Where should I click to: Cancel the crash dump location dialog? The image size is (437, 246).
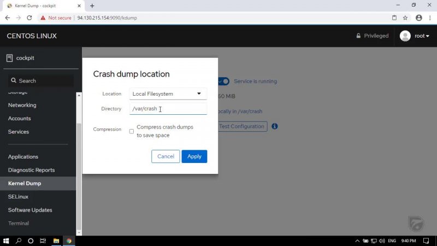coord(166,156)
